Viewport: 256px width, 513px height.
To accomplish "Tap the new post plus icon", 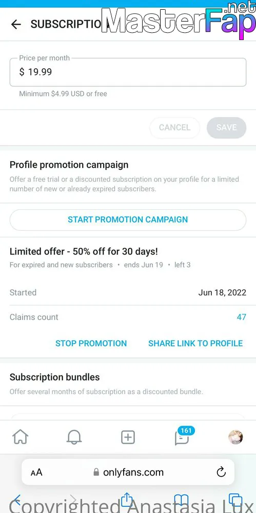I will tap(128, 437).
